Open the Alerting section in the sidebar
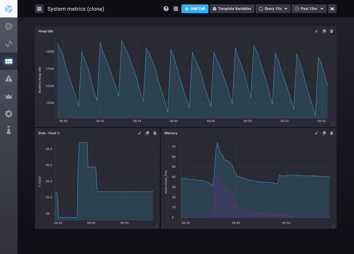 tap(9, 78)
